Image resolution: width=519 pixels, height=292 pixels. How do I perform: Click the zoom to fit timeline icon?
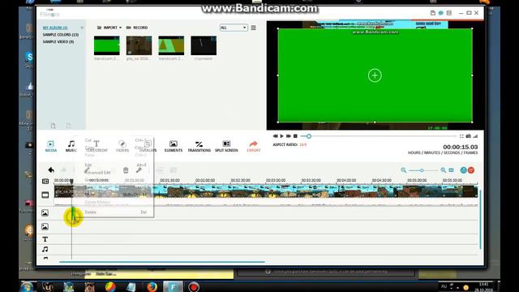click(451, 170)
